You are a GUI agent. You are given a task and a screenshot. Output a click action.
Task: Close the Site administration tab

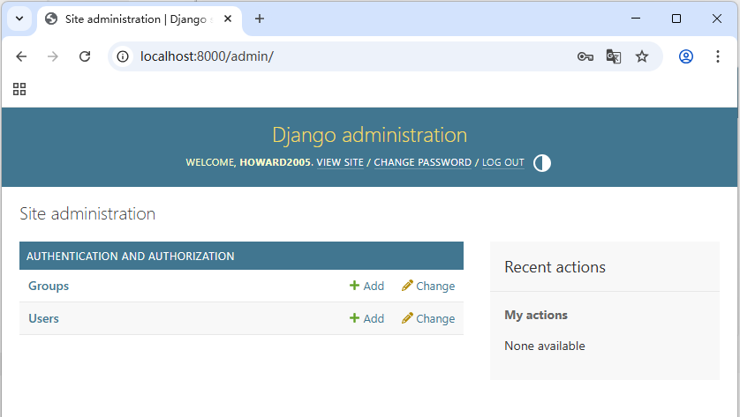pos(228,19)
